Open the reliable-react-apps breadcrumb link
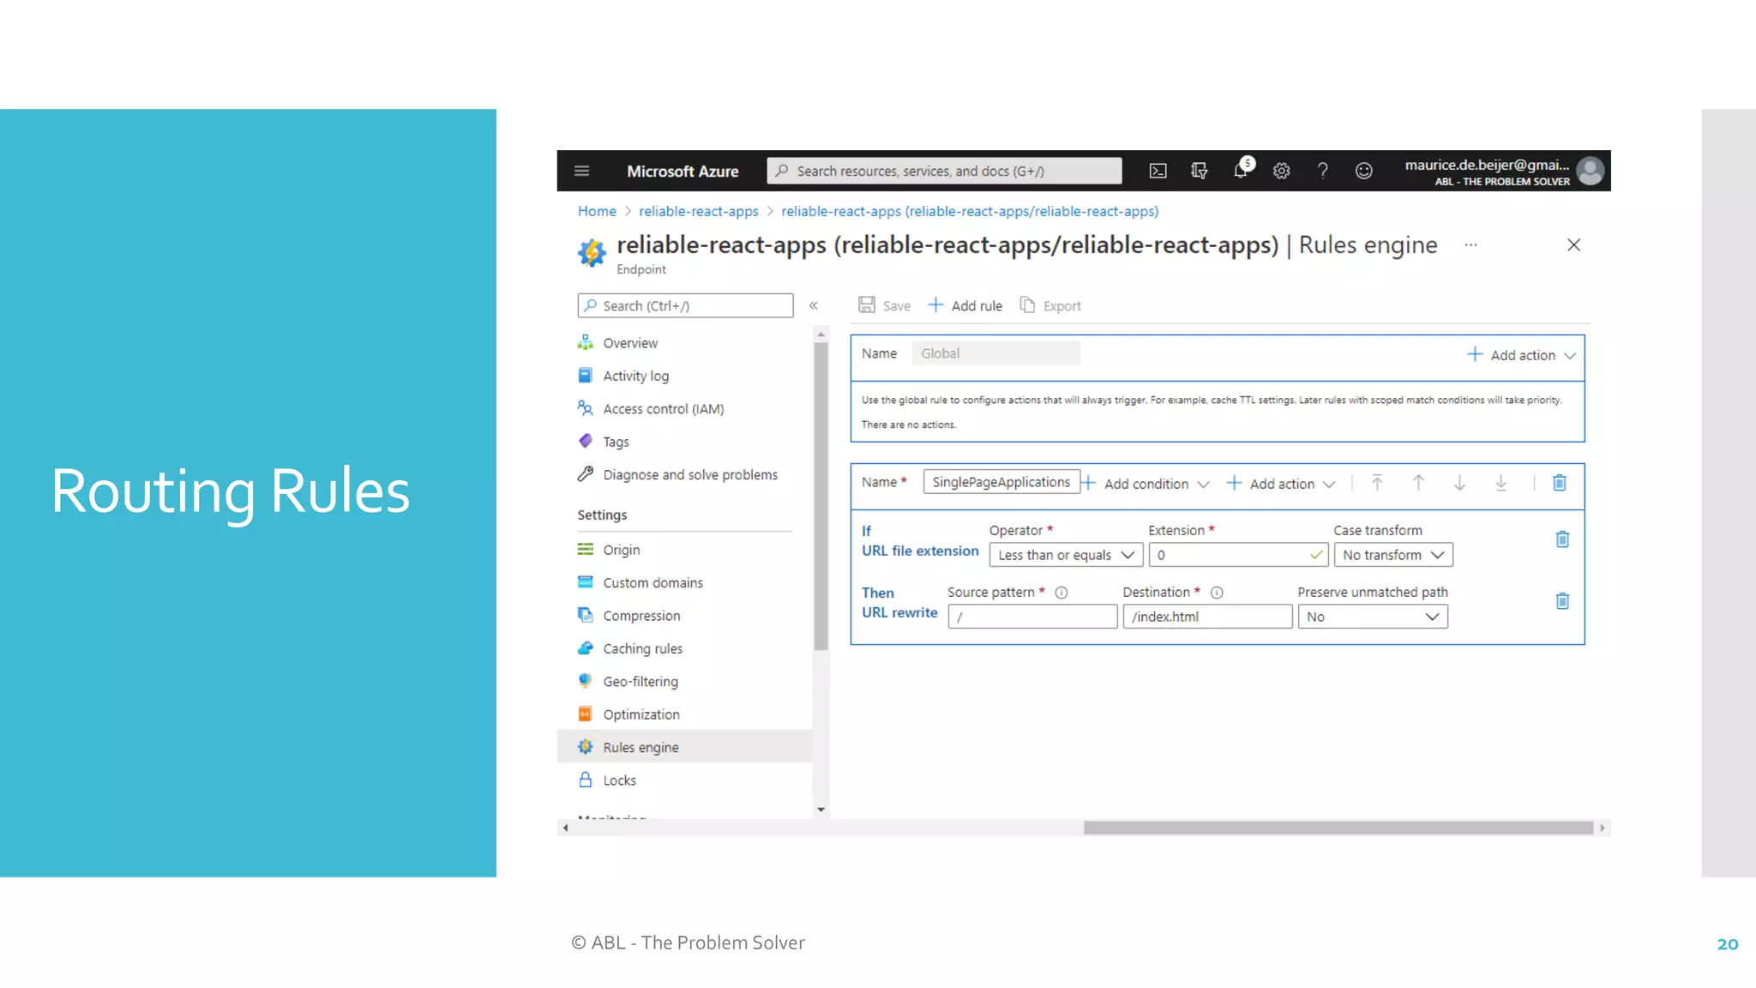This screenshot has width=1756, height=988. [698, 211]
